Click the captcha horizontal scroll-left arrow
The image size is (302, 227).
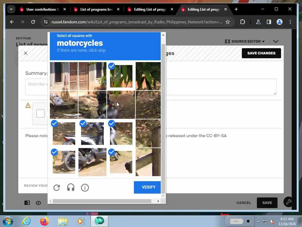[x=50, y=201]
